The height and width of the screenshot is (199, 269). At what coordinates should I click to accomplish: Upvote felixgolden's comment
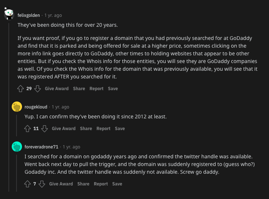(x=21, y=89)
